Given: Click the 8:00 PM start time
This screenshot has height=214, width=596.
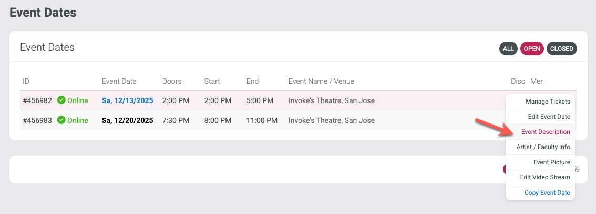Looking at the screenshot, I should click(x=218, y=120).
